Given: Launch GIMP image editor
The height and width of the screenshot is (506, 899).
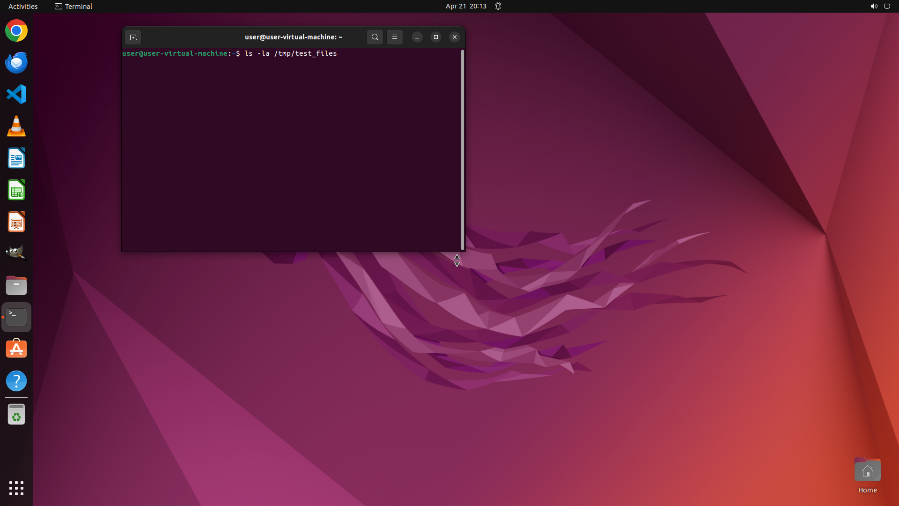Looking at the screenshot, I should click(16, 253).
